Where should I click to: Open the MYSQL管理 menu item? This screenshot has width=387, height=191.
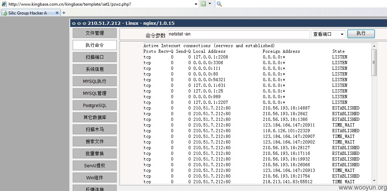94,94
